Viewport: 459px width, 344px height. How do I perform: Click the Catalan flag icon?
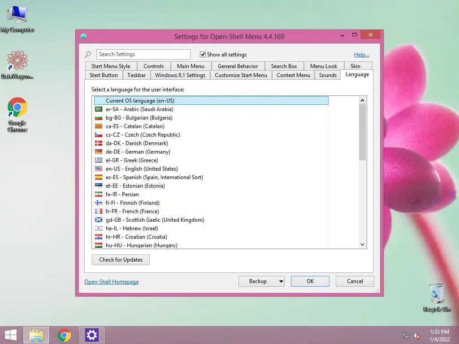99,126
